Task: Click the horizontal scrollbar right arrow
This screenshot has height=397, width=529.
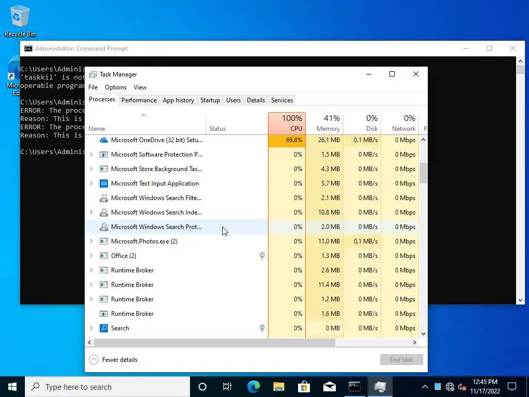Action: pos(415,342)
